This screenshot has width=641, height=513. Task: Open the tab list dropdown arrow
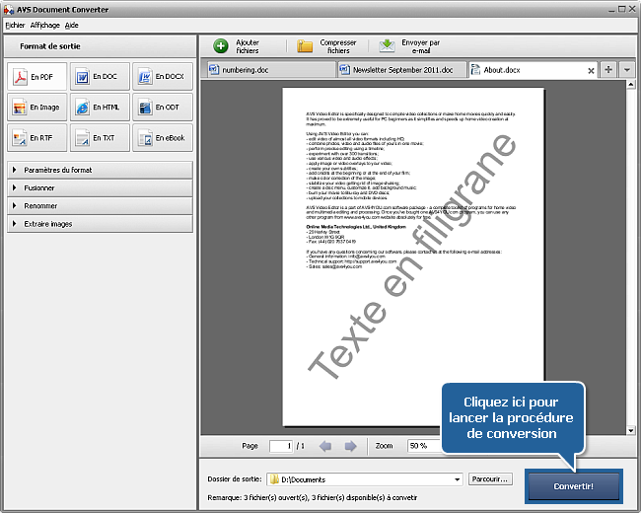click(x=626, y=69)
